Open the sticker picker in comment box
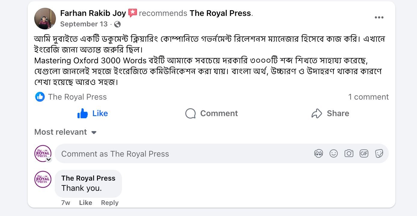 coord(379,154)
